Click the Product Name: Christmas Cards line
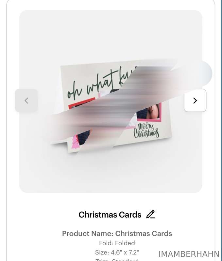This screenshot has height=261, width=222. click(x=117, y=234)
